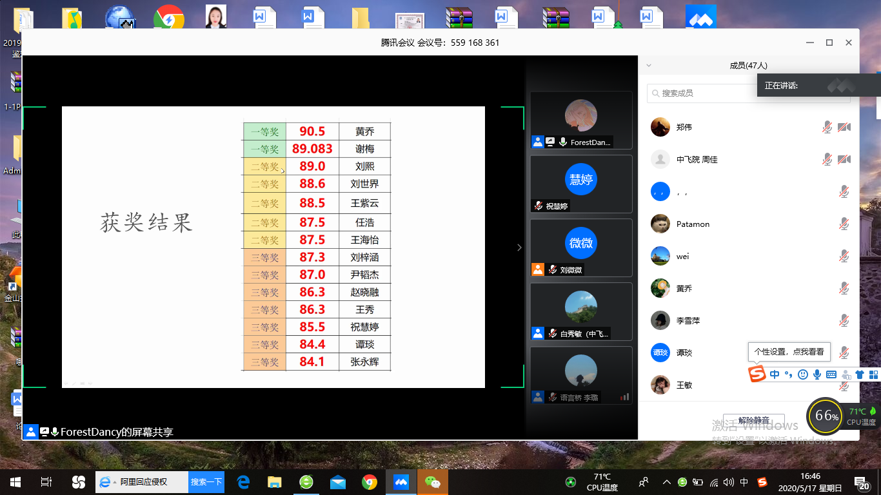Image resolution: width=881 pixels, height=495 pixels.
Task: Open Sogou soft keyboard icon
Action: (831, 374)
